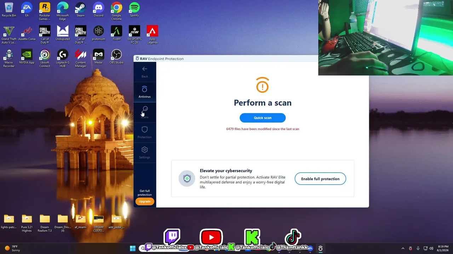Select the EA SPORTS FC 26 icon
Screen dimensions: 453x254
click(134, 35)
